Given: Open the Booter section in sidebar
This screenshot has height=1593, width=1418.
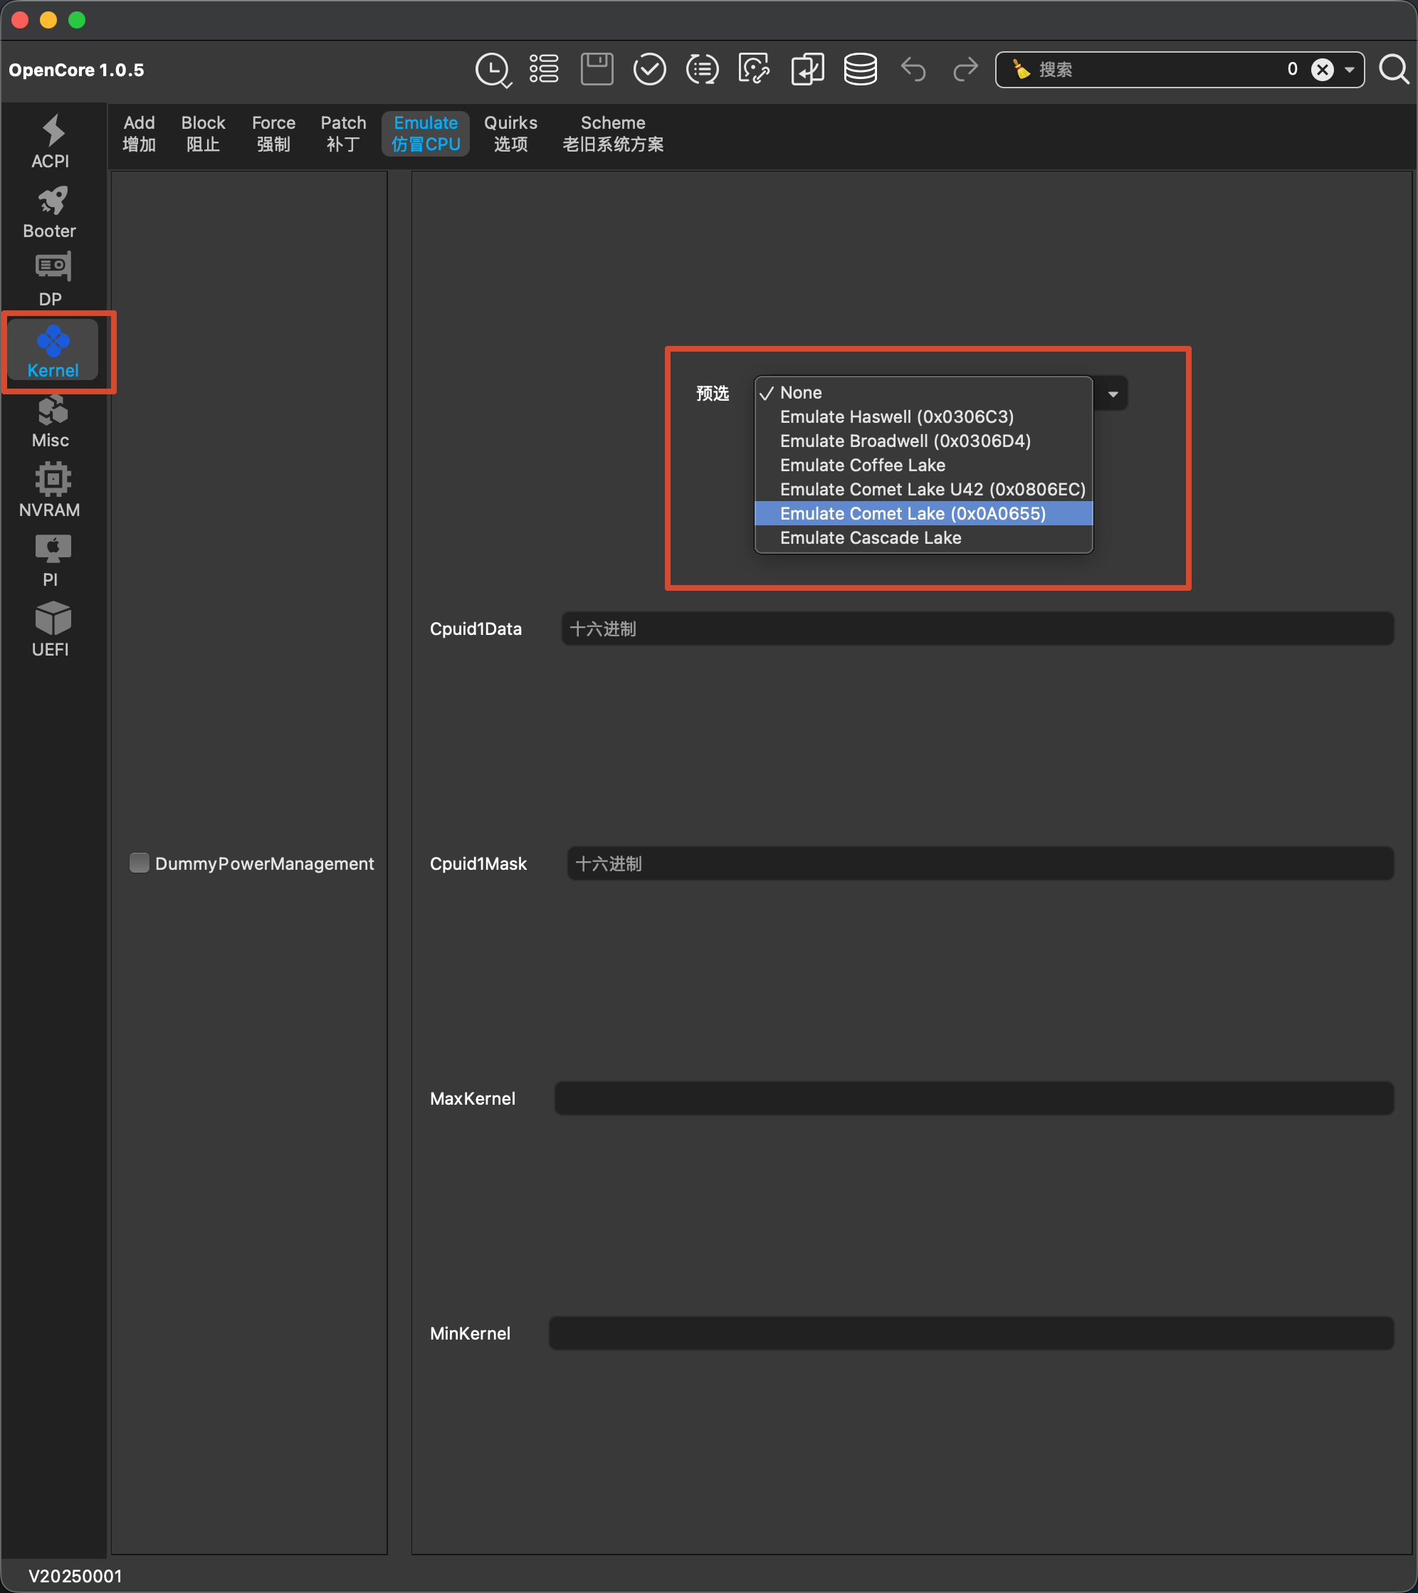Looking at the screenshot, I should click(51, 211).
